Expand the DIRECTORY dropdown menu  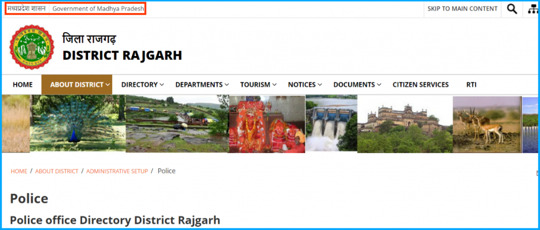[142, 85]
